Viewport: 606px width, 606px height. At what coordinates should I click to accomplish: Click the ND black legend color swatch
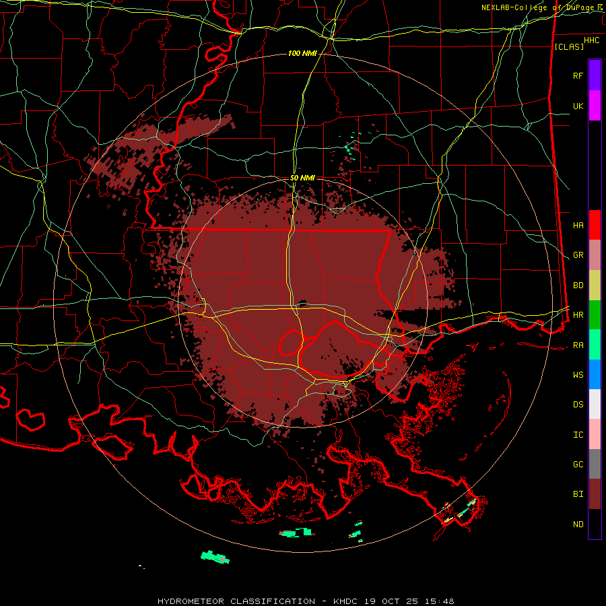click(595, 524)
